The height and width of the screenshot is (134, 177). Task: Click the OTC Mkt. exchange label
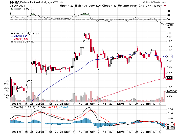coord(59,2)
